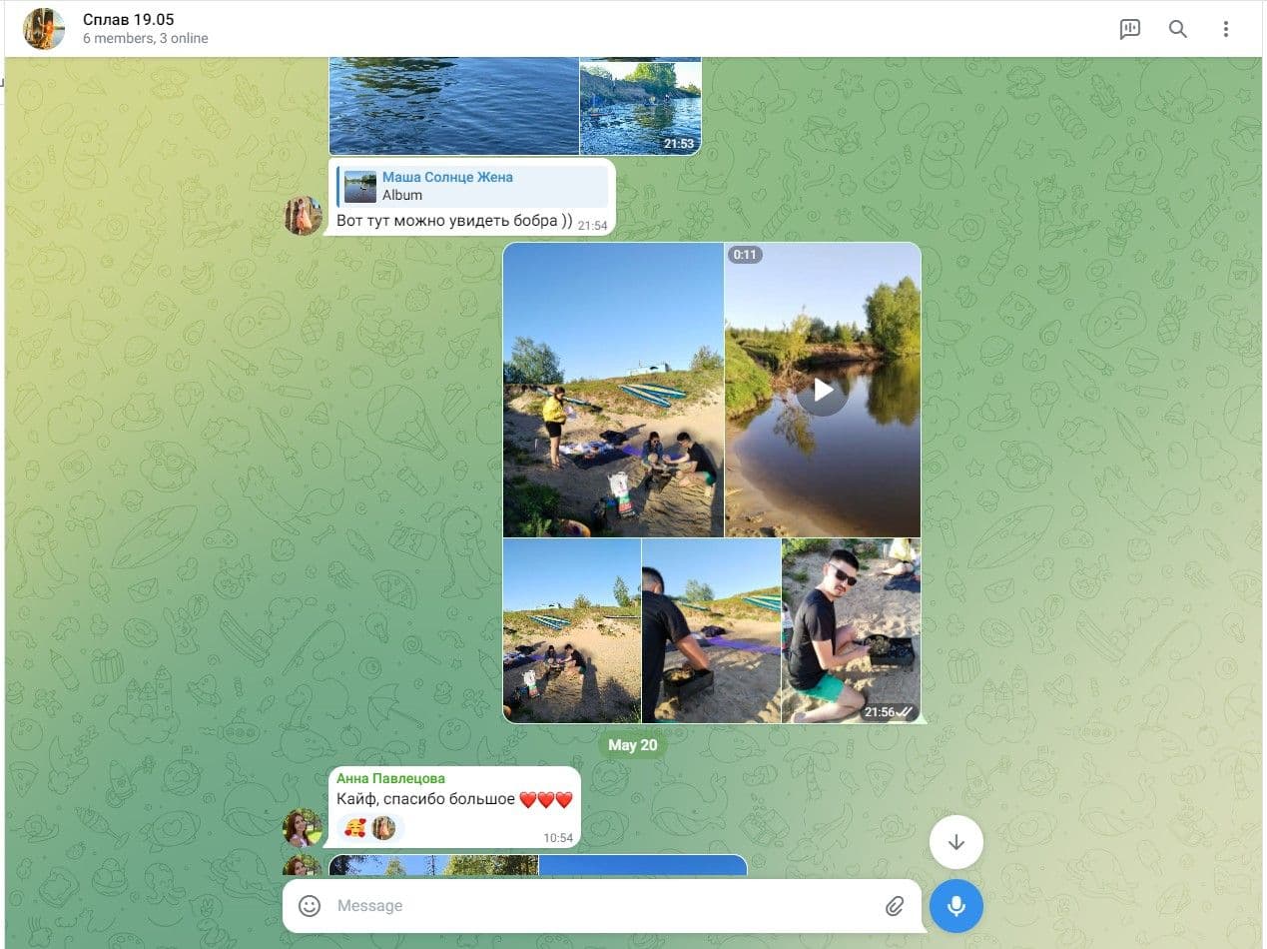The image size is (1267, 949).
Task: Click the message "Вот тут можно увидеть бобра ))"
Action: tap(454, 221)
